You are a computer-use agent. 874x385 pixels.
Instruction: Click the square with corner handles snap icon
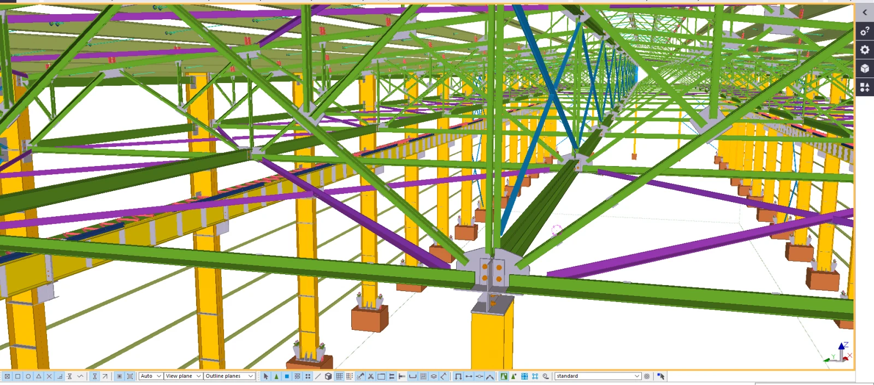130,376
